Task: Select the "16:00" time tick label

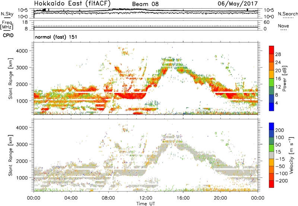Action: [x=183, y=198]
